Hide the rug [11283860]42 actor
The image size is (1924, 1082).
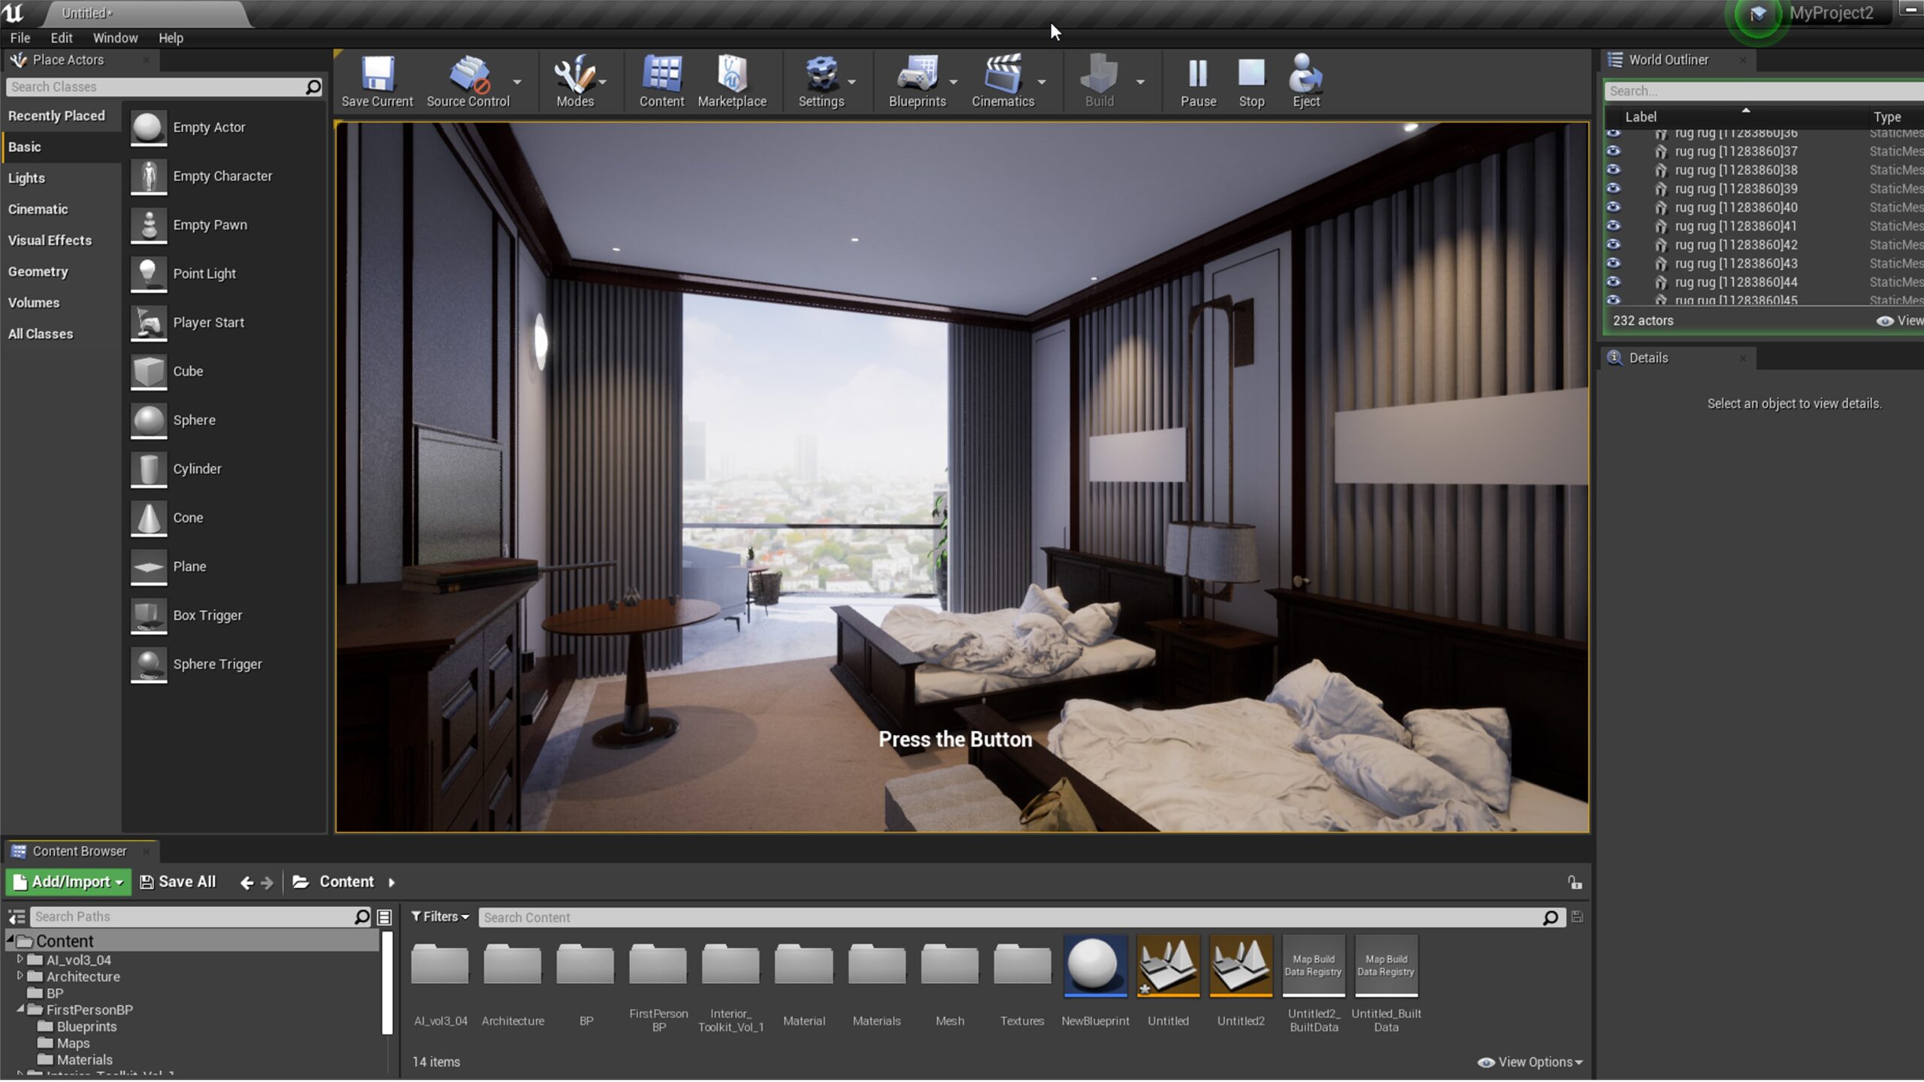(x=1613, y=244)
